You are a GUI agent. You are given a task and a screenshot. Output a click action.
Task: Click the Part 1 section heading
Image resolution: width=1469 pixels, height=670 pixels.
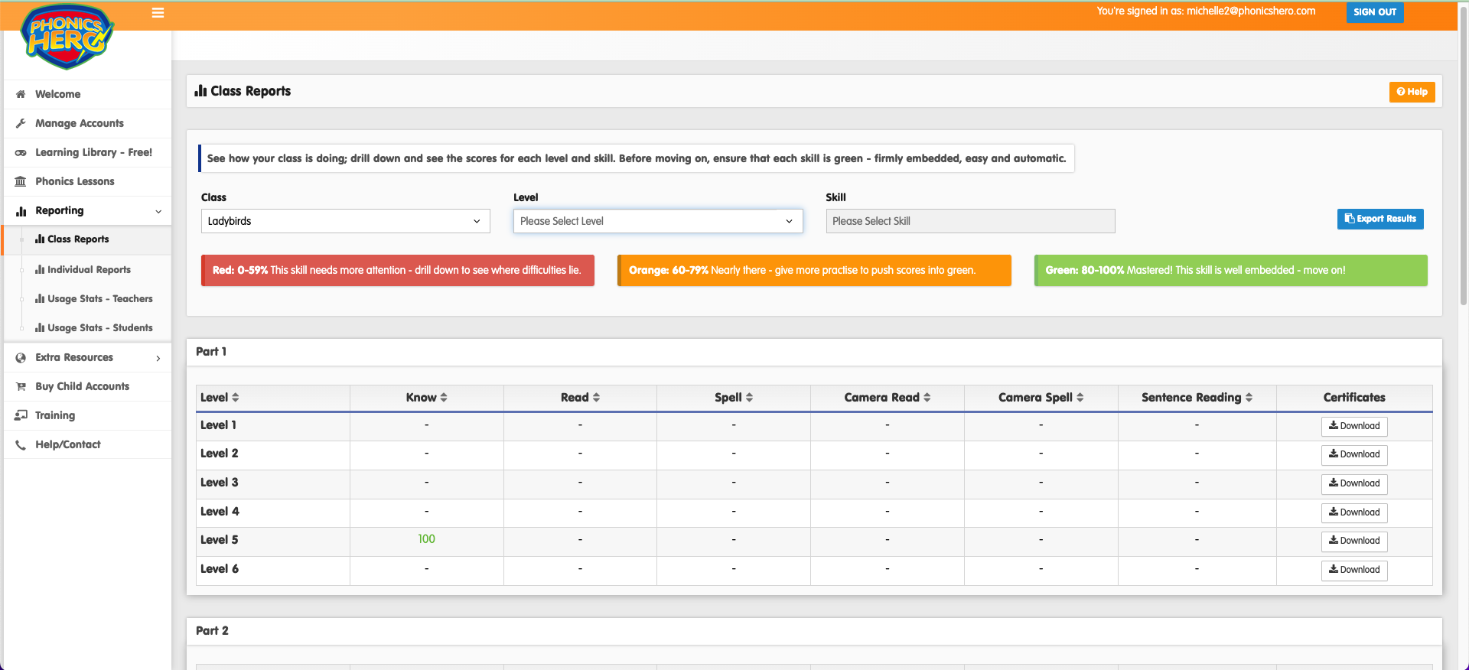(x=211, y=352)
